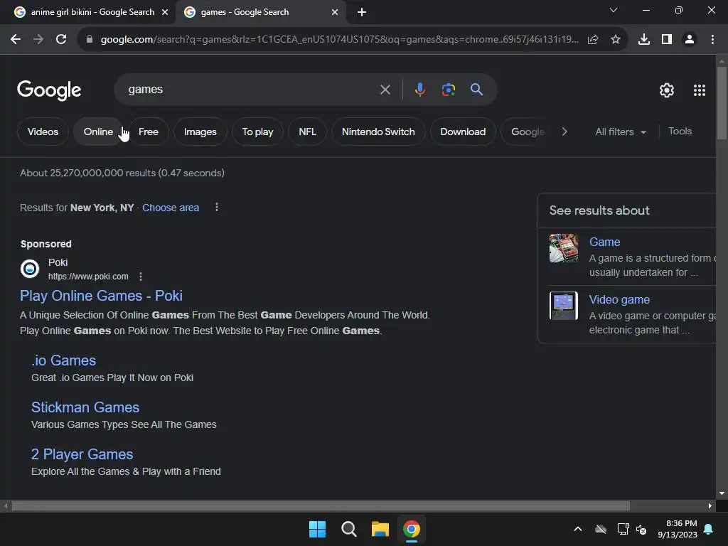Open Game result in sidebar
This screenshot has width=728, height=546.
click(604, 242)
